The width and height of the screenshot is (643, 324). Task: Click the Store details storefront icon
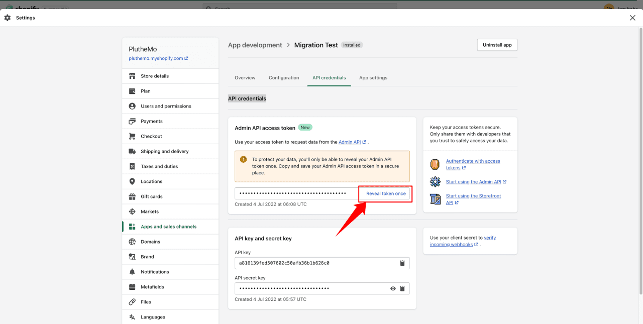(132, 76)
